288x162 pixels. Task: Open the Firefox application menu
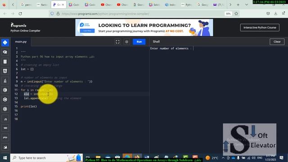283,13
